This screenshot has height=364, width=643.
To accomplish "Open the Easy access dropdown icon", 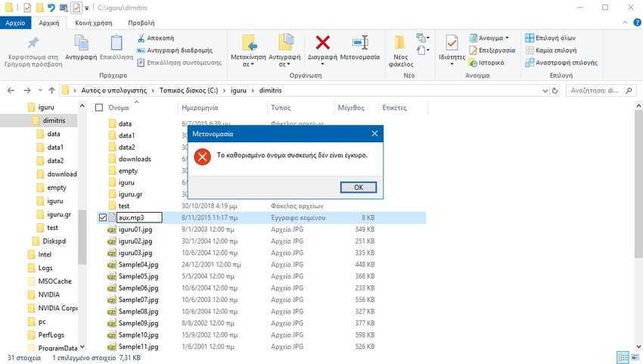I will [423, 51].
